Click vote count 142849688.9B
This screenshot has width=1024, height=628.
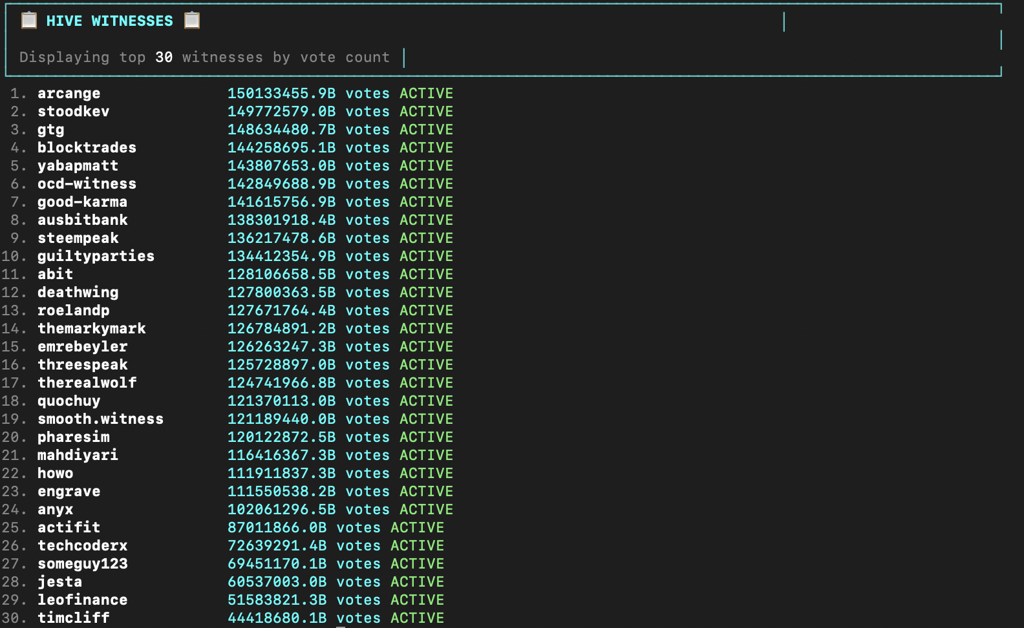282,184
